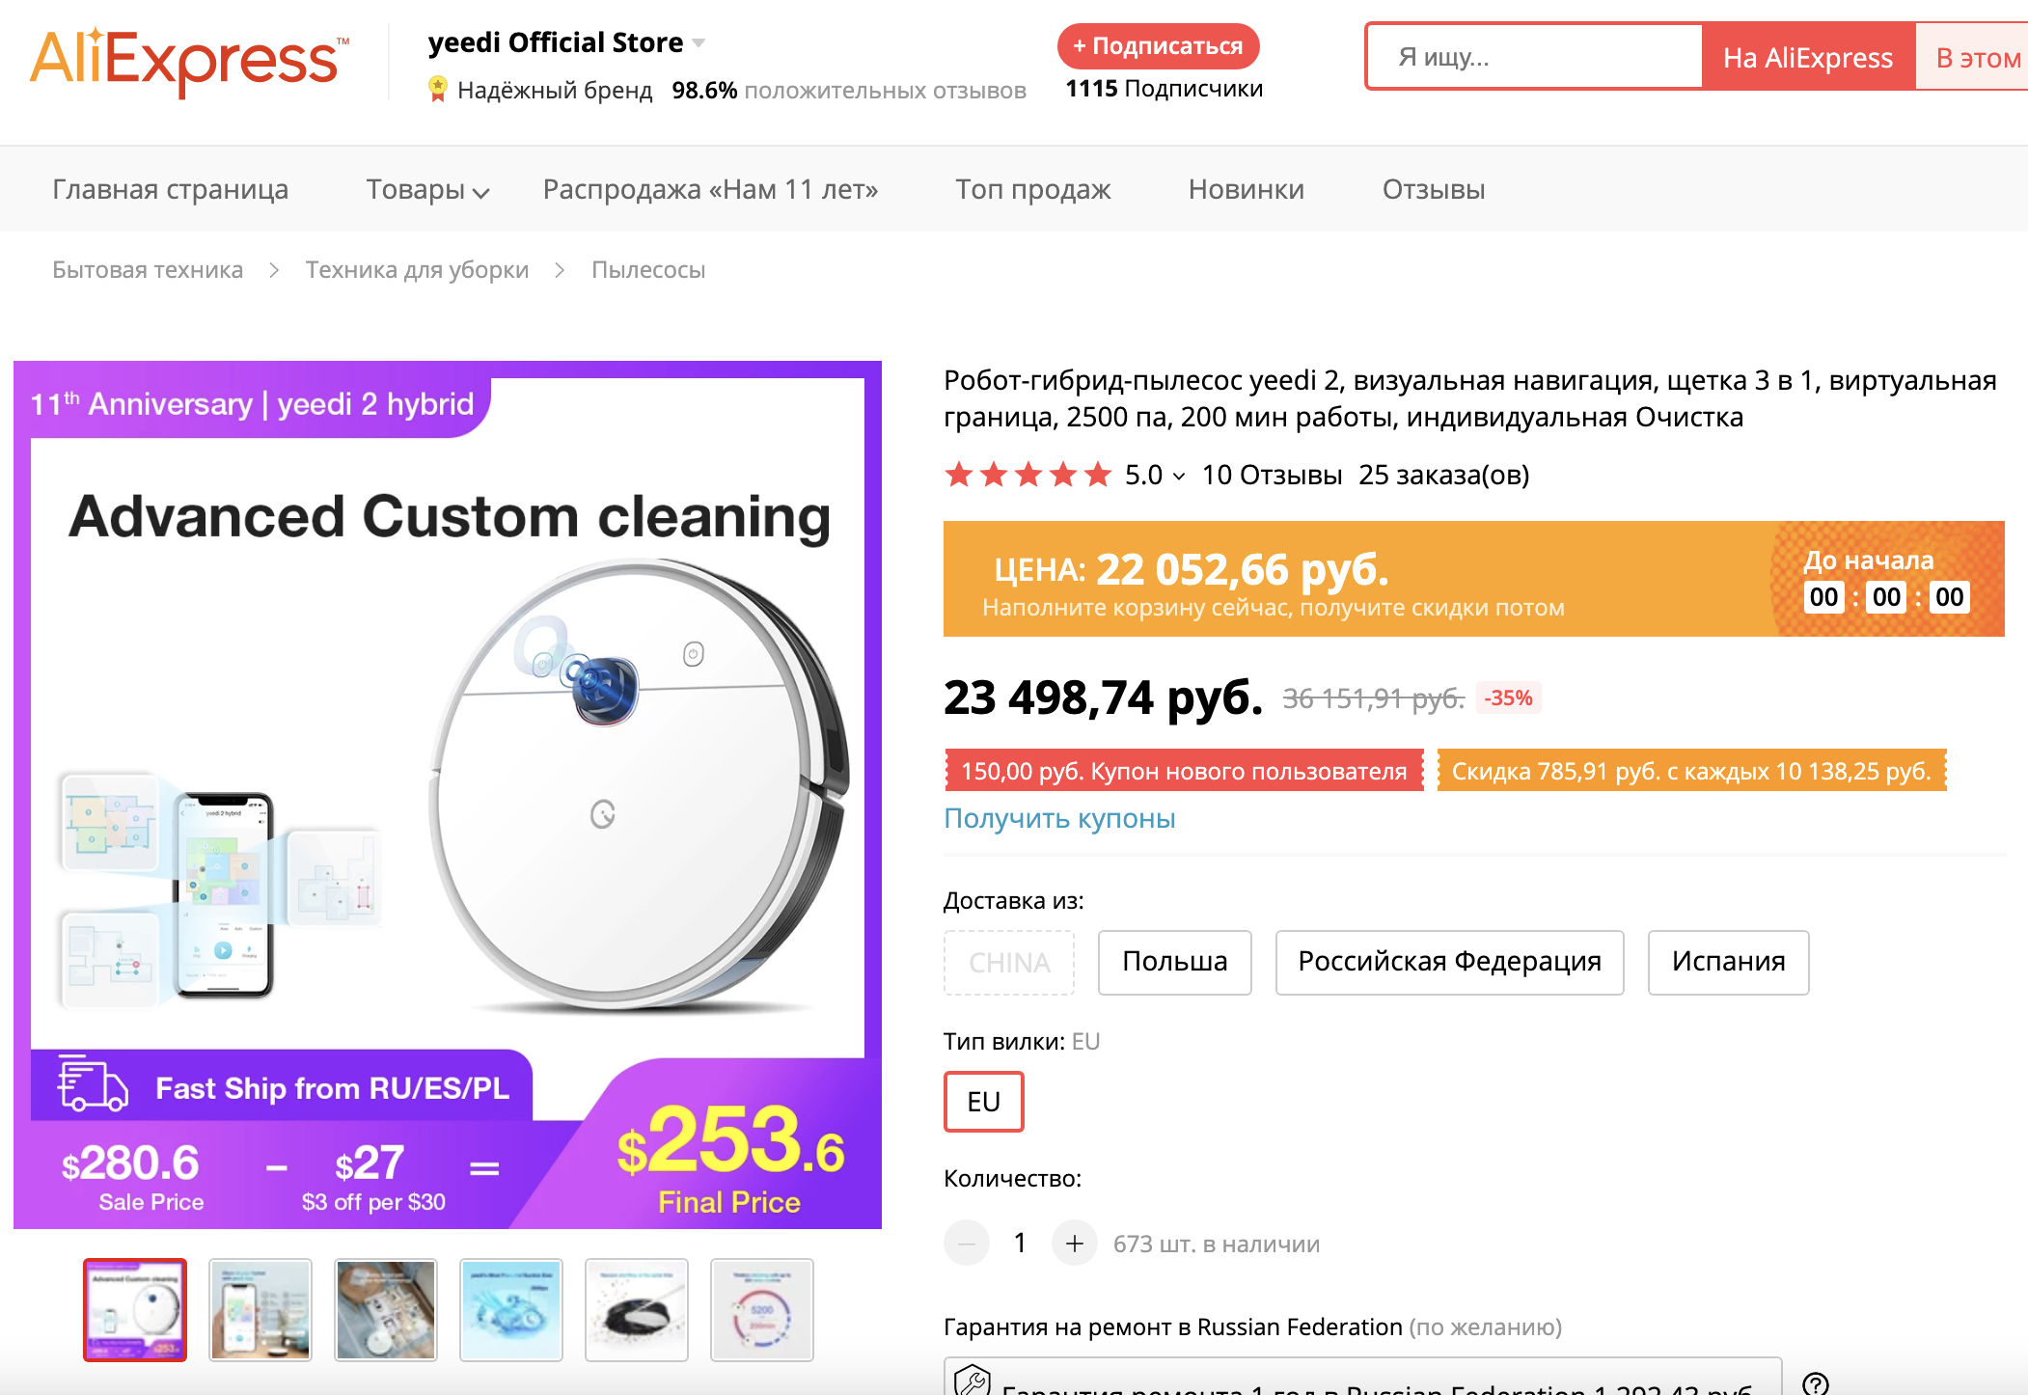Decrease quantity with the minus button
Screen dimensions: 2028x1395
click(967, 1244)
